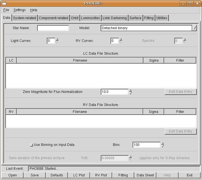This screenshot has height=180, width=202.
Task: Click the RV Curves number field
Action: point(115,41)
